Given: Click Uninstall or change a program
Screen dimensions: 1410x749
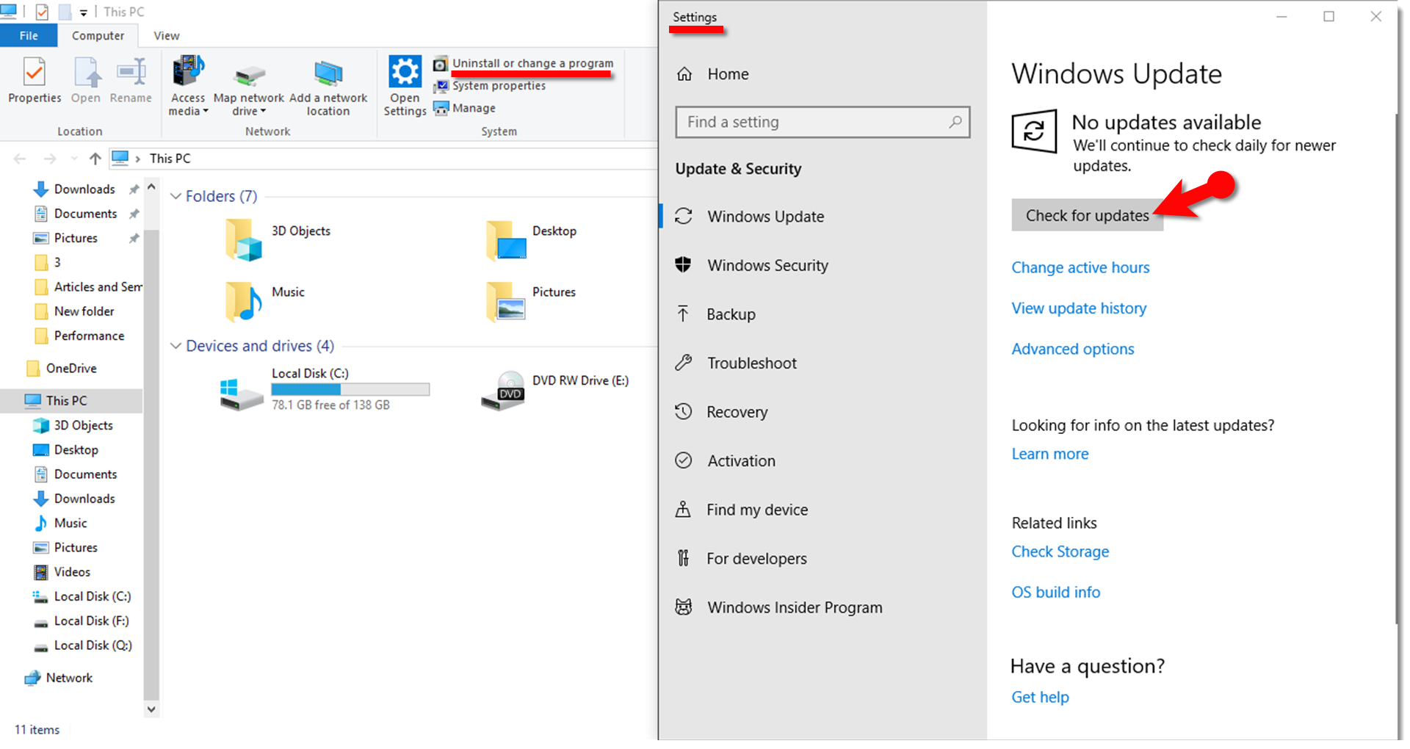Looking at the screenshot, I should (x=532, y=63).
